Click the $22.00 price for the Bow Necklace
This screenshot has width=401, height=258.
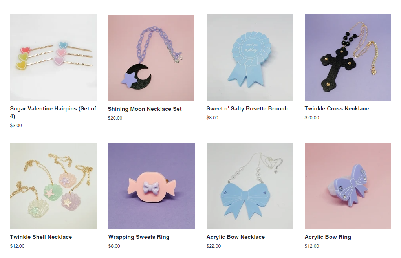point(214,246)
